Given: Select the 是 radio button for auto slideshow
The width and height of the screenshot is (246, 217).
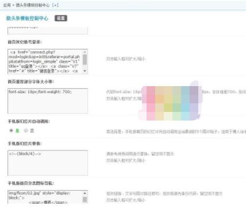Looking at the screenshot, I should click(x=11, y=130).
